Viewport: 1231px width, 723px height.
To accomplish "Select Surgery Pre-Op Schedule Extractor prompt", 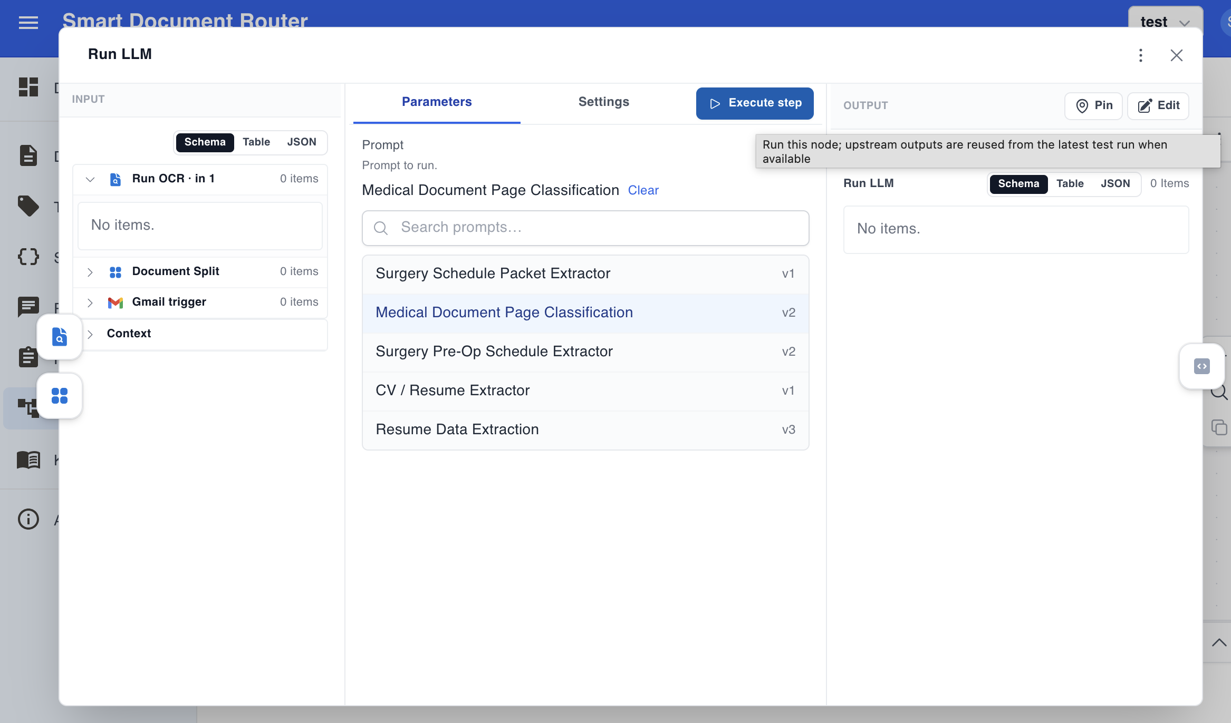I will 585,351.
